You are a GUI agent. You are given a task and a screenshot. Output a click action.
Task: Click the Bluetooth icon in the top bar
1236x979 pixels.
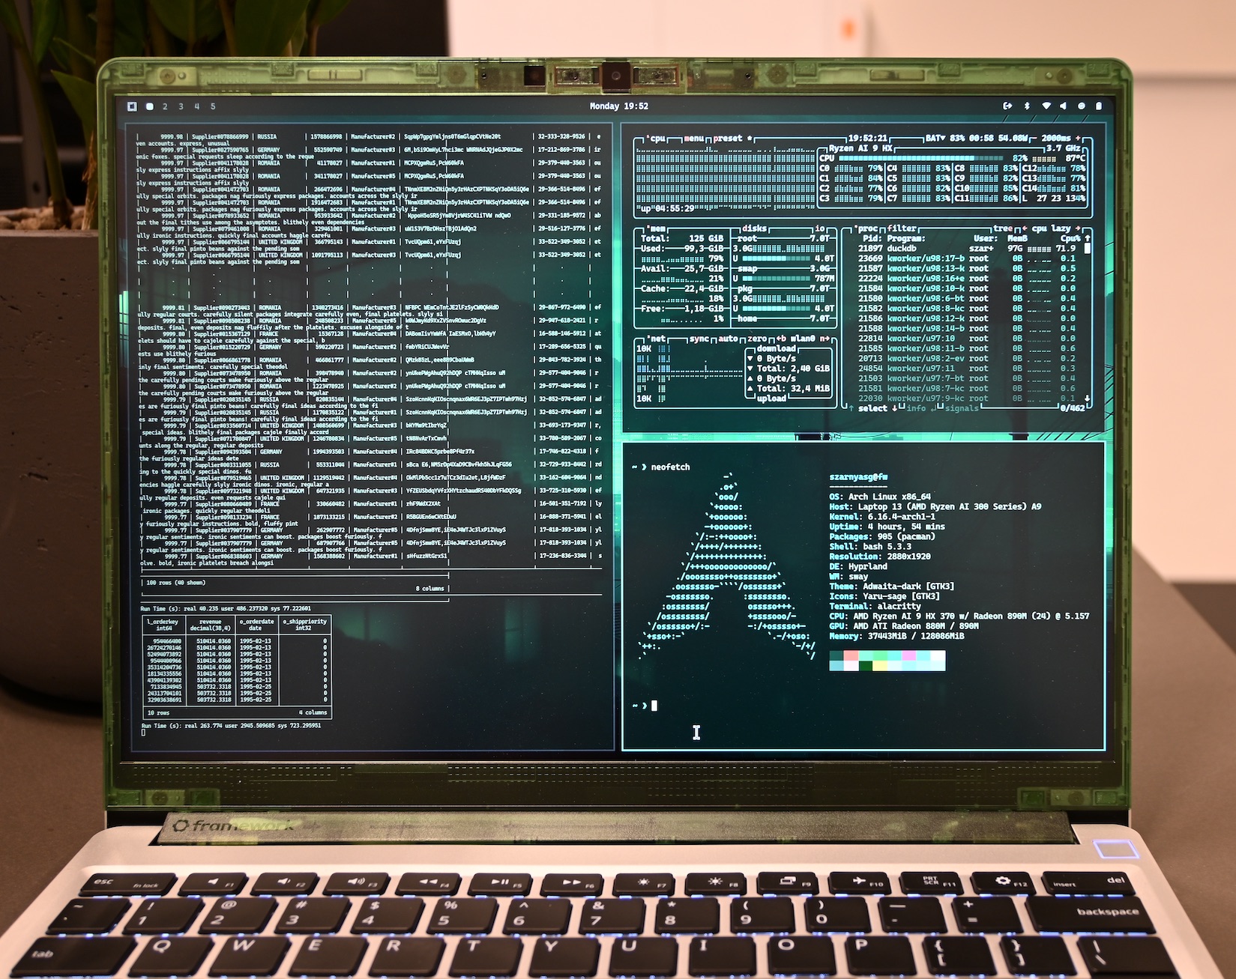[1026, 106]
